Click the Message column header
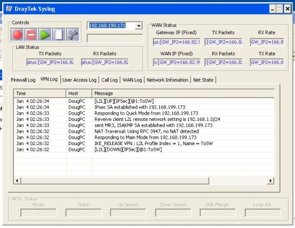 [183, 93]
